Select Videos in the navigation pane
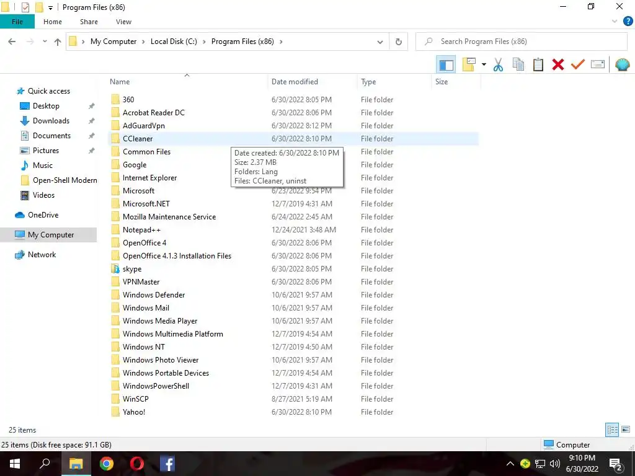The image size is (635, 476). (43, 195)
